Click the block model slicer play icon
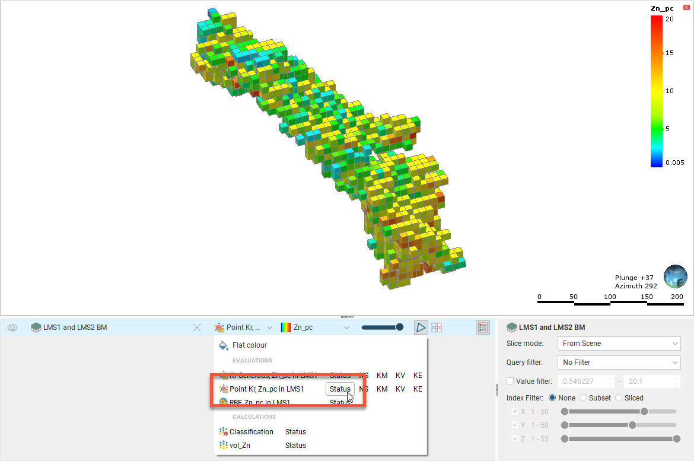Viewport: 694px width, 461px height. pyautogui.click(x=421, y=328)
